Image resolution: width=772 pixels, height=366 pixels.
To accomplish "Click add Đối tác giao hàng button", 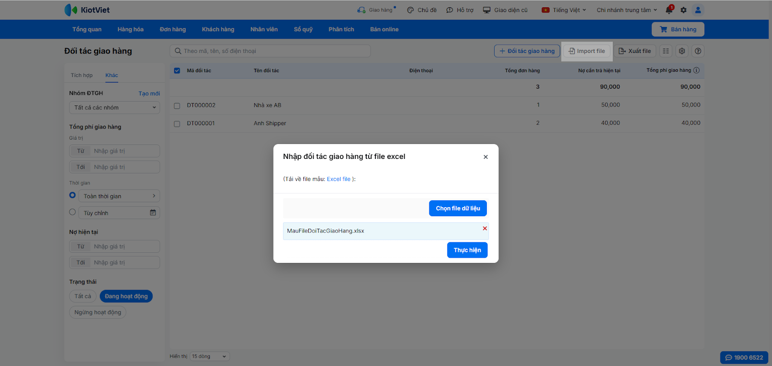I will [x=527, y=51].
